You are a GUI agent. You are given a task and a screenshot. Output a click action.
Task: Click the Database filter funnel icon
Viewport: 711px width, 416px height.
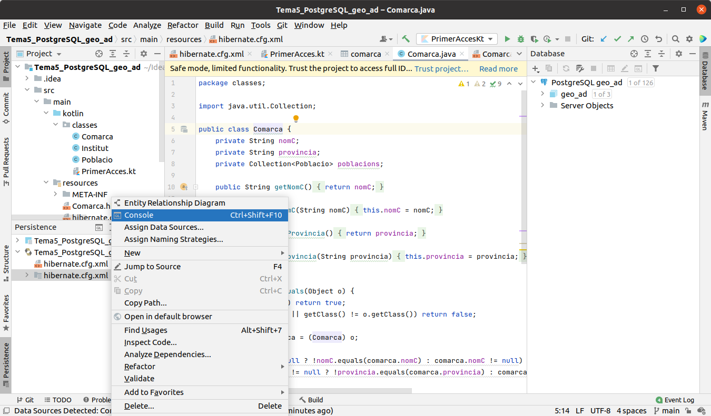pos(656,68)
